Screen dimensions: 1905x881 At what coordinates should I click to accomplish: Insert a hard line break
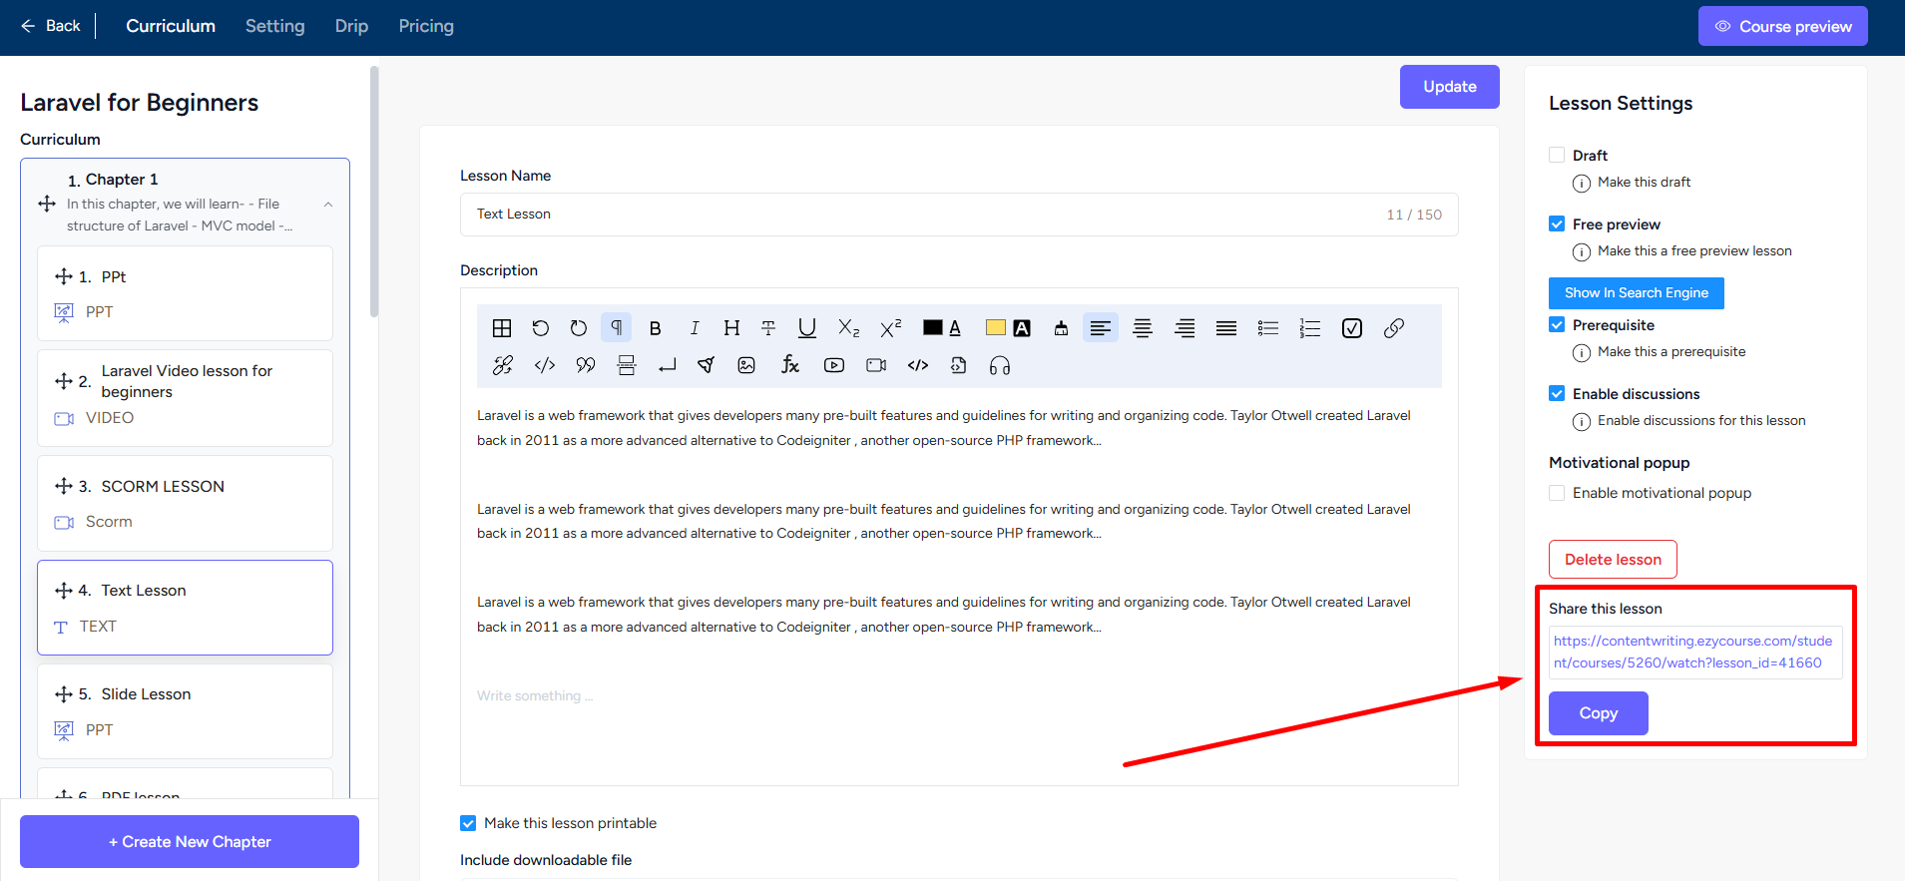pos(668,365)
